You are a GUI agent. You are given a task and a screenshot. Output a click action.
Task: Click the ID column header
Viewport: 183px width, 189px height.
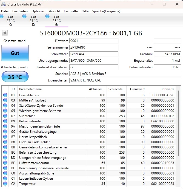coord(13,89)
